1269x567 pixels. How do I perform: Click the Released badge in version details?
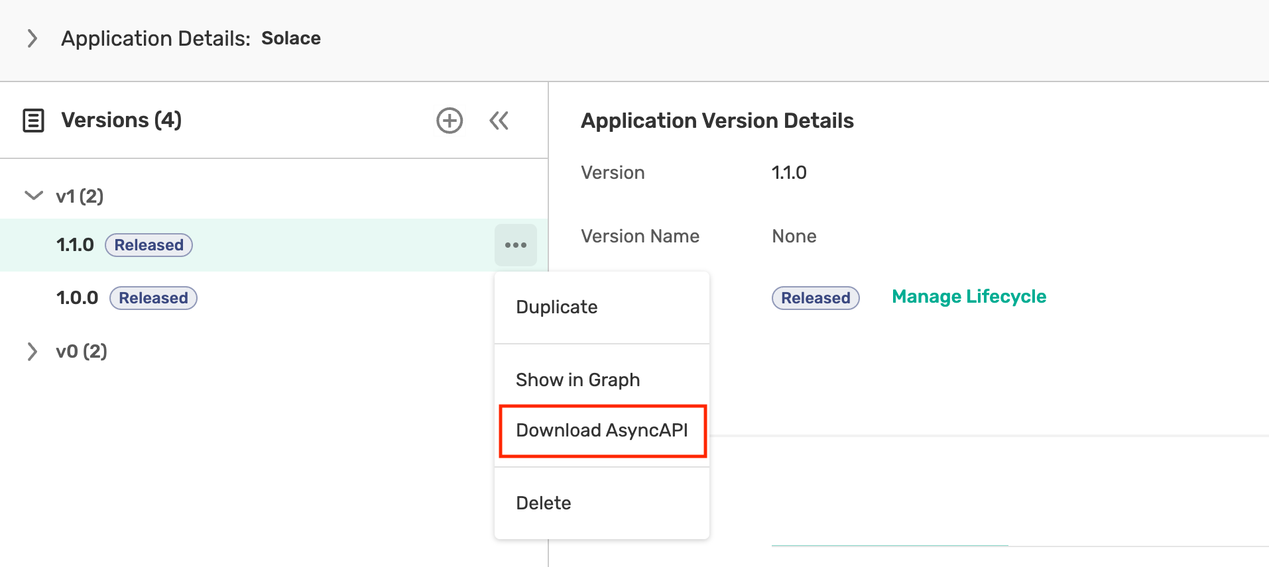coord(816,298)
